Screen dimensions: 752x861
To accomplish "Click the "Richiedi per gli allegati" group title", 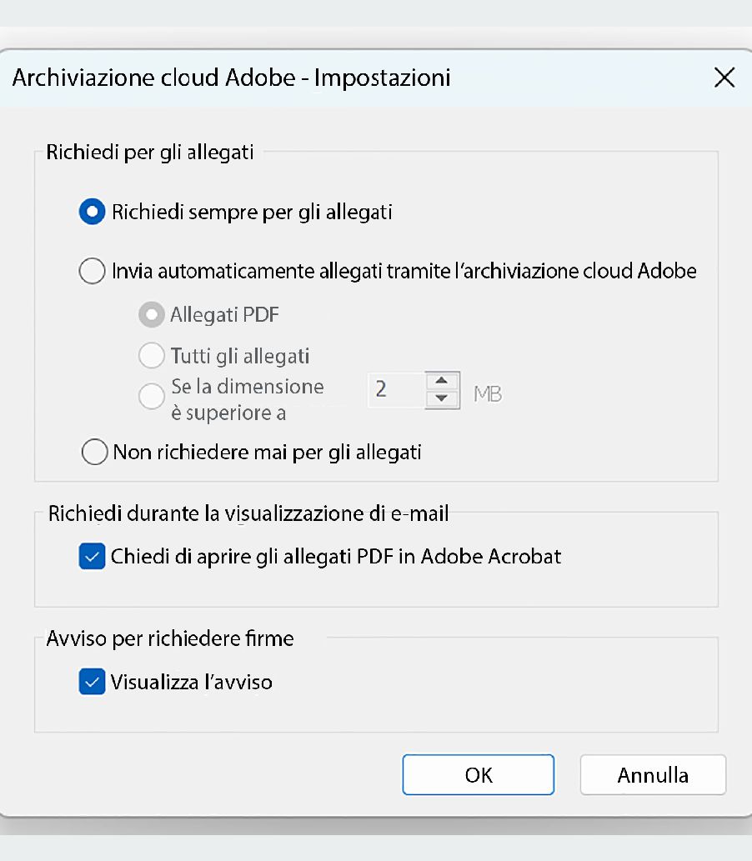I will click(150, 152).
